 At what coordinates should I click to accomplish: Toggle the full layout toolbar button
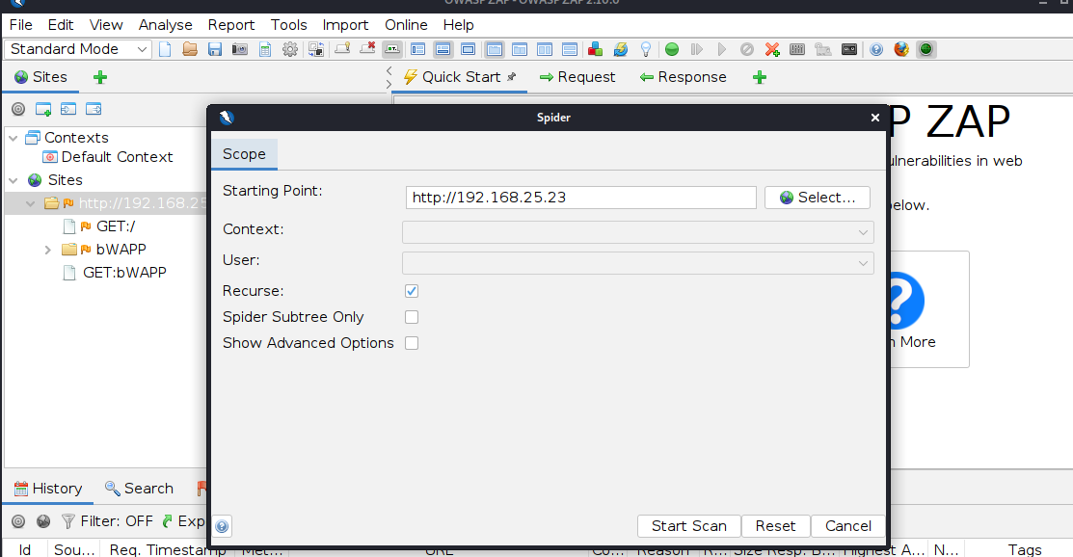coord(469,49)
